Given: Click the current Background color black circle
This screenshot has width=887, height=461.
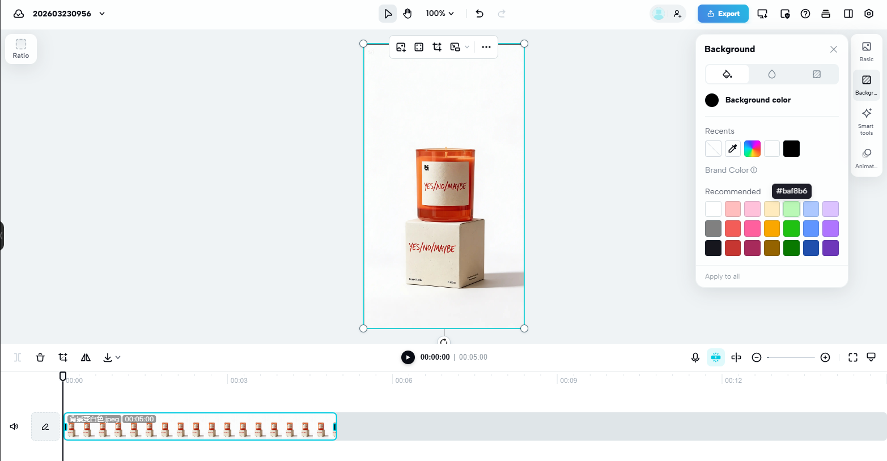Looking at the screenshot, I should pyautogui.click(x=712, y=100).
